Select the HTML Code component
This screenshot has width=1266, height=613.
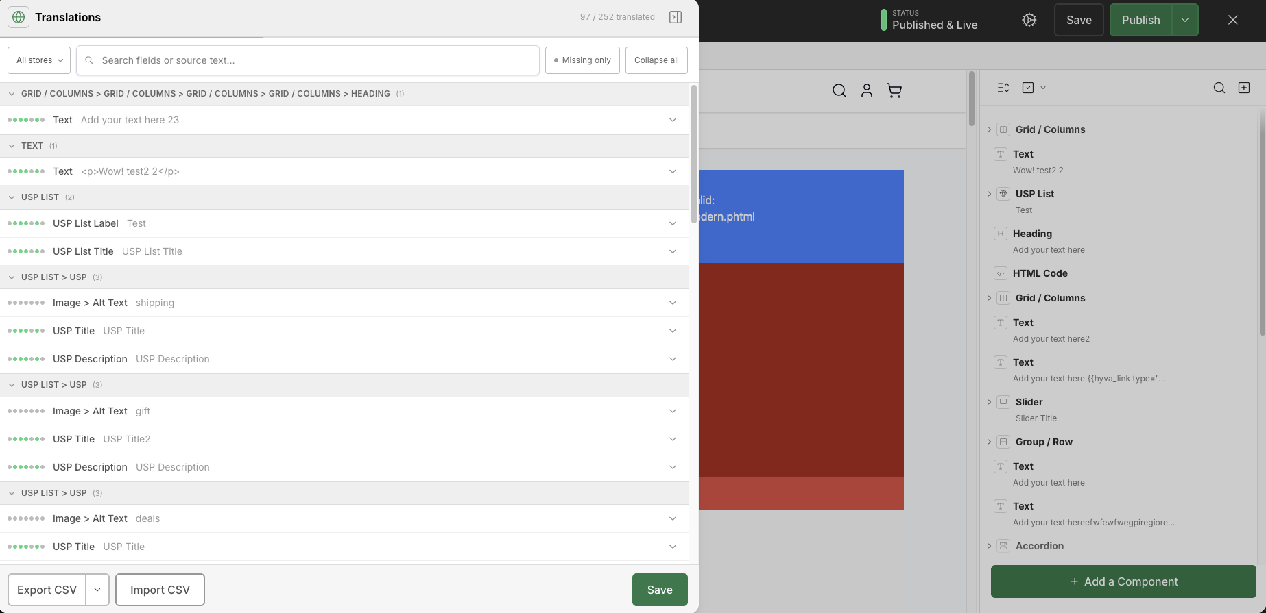coord(1040,273)
